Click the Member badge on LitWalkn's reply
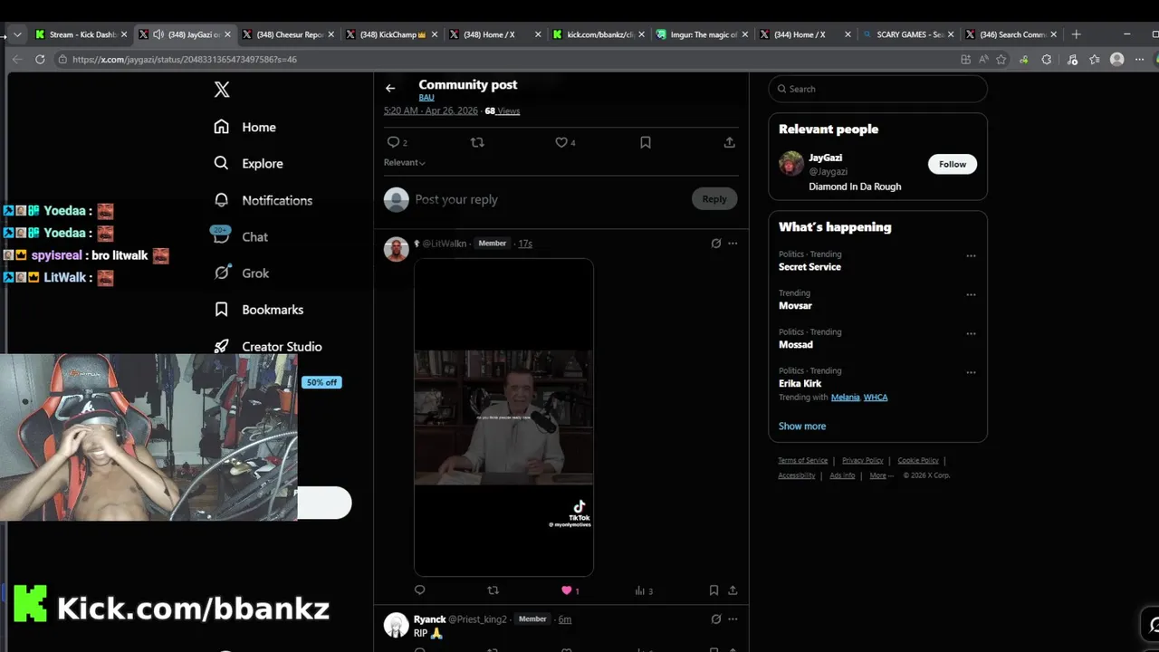The height and width of the screenshot is (652, 1159). (x=493, y=243)
